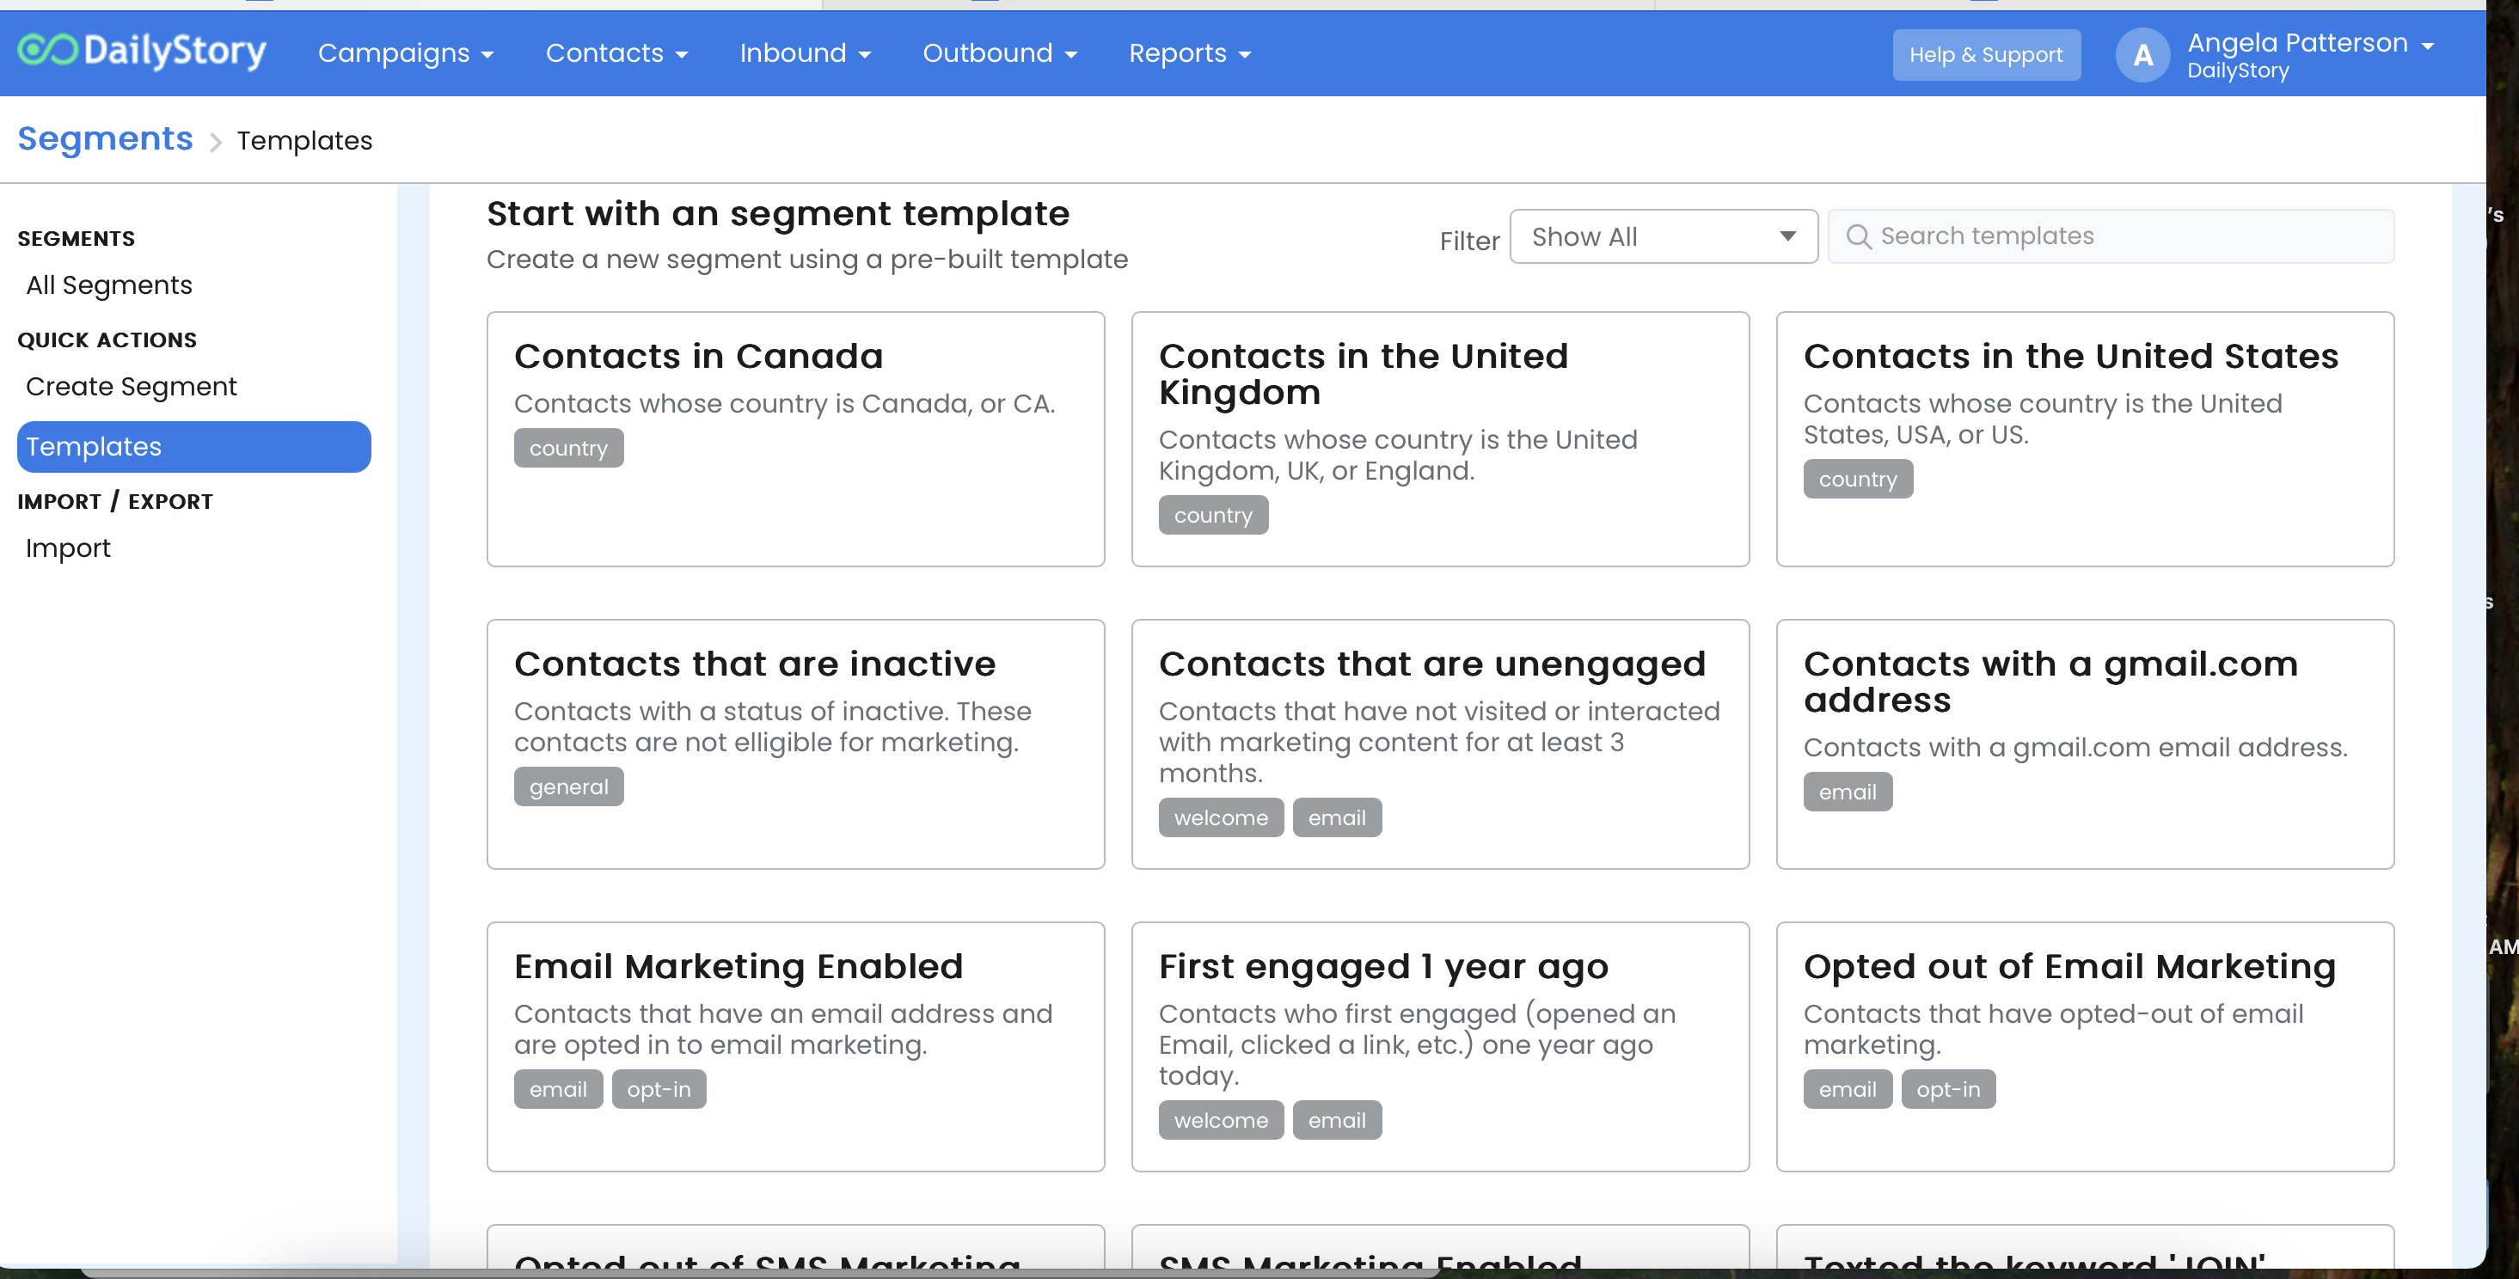This screenshot has width=2519, height=1279.
Task: Open the Outbound menu
Action: pyautogui.click(x=999, y=54)
